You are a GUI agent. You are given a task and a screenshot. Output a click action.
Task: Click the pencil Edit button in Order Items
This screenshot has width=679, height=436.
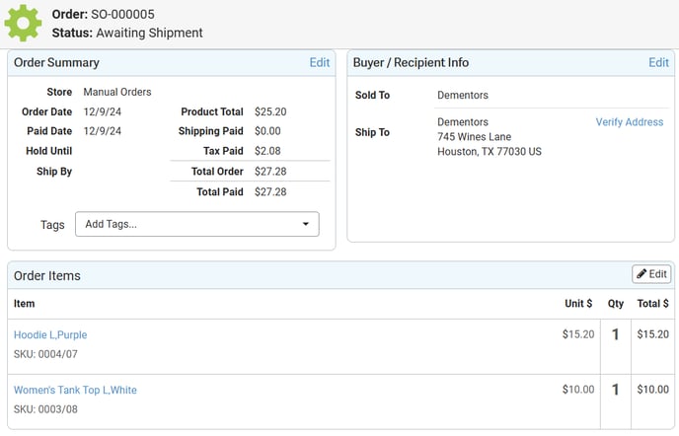click(x=651, y=274)
